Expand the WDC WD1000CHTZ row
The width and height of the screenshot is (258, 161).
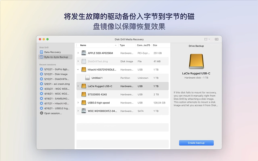pyautogui.click(x=78, y=111)
